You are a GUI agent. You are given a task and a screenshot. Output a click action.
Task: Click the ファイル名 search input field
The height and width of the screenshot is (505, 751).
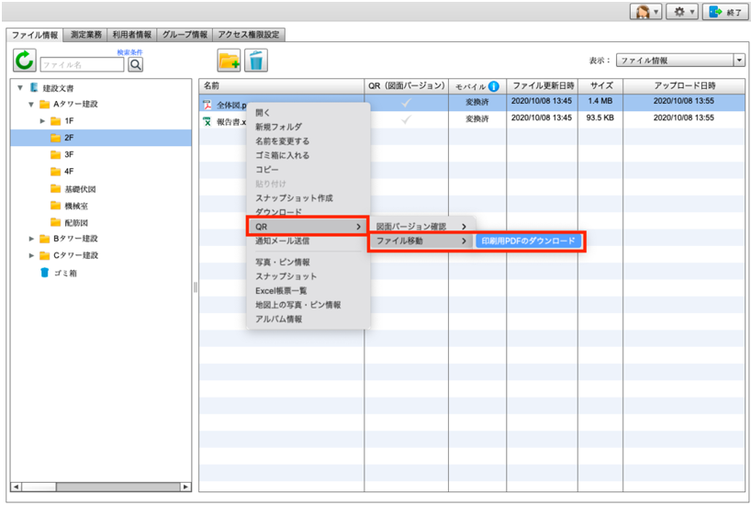82,65
